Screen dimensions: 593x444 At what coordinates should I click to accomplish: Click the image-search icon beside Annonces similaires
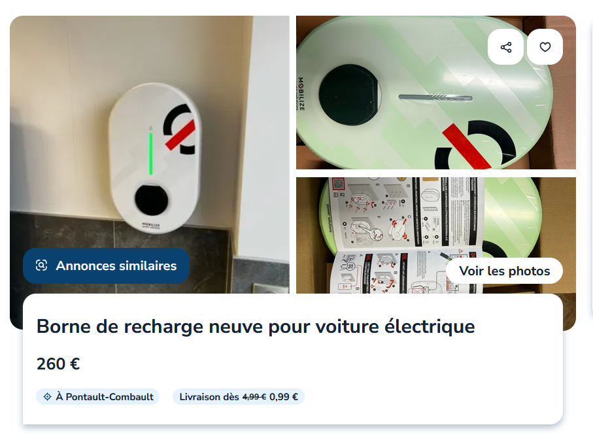coord(41,265)
